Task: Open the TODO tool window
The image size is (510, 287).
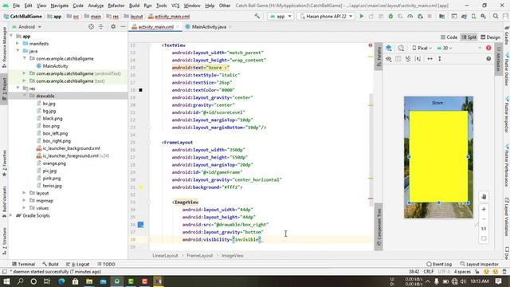Action: pyautogui.click(x=106, y=264)
